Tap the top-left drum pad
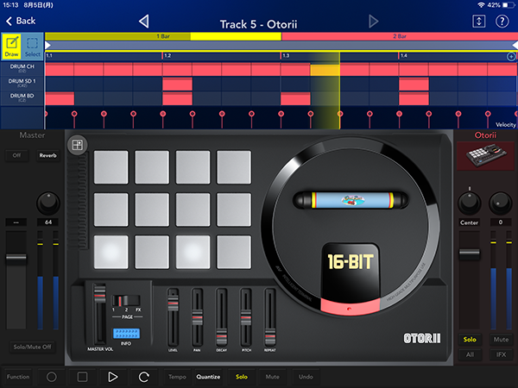This screenshot has width=518, height=388. click(x=111, y=167)
